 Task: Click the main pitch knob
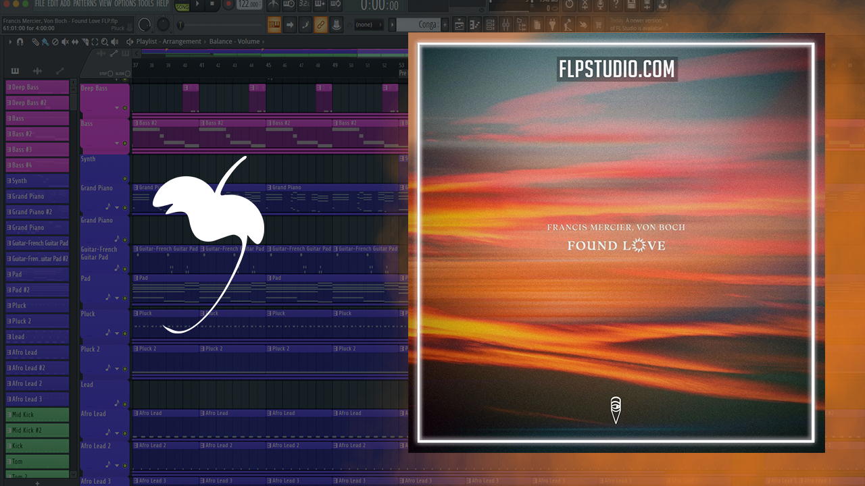point(164,25)
